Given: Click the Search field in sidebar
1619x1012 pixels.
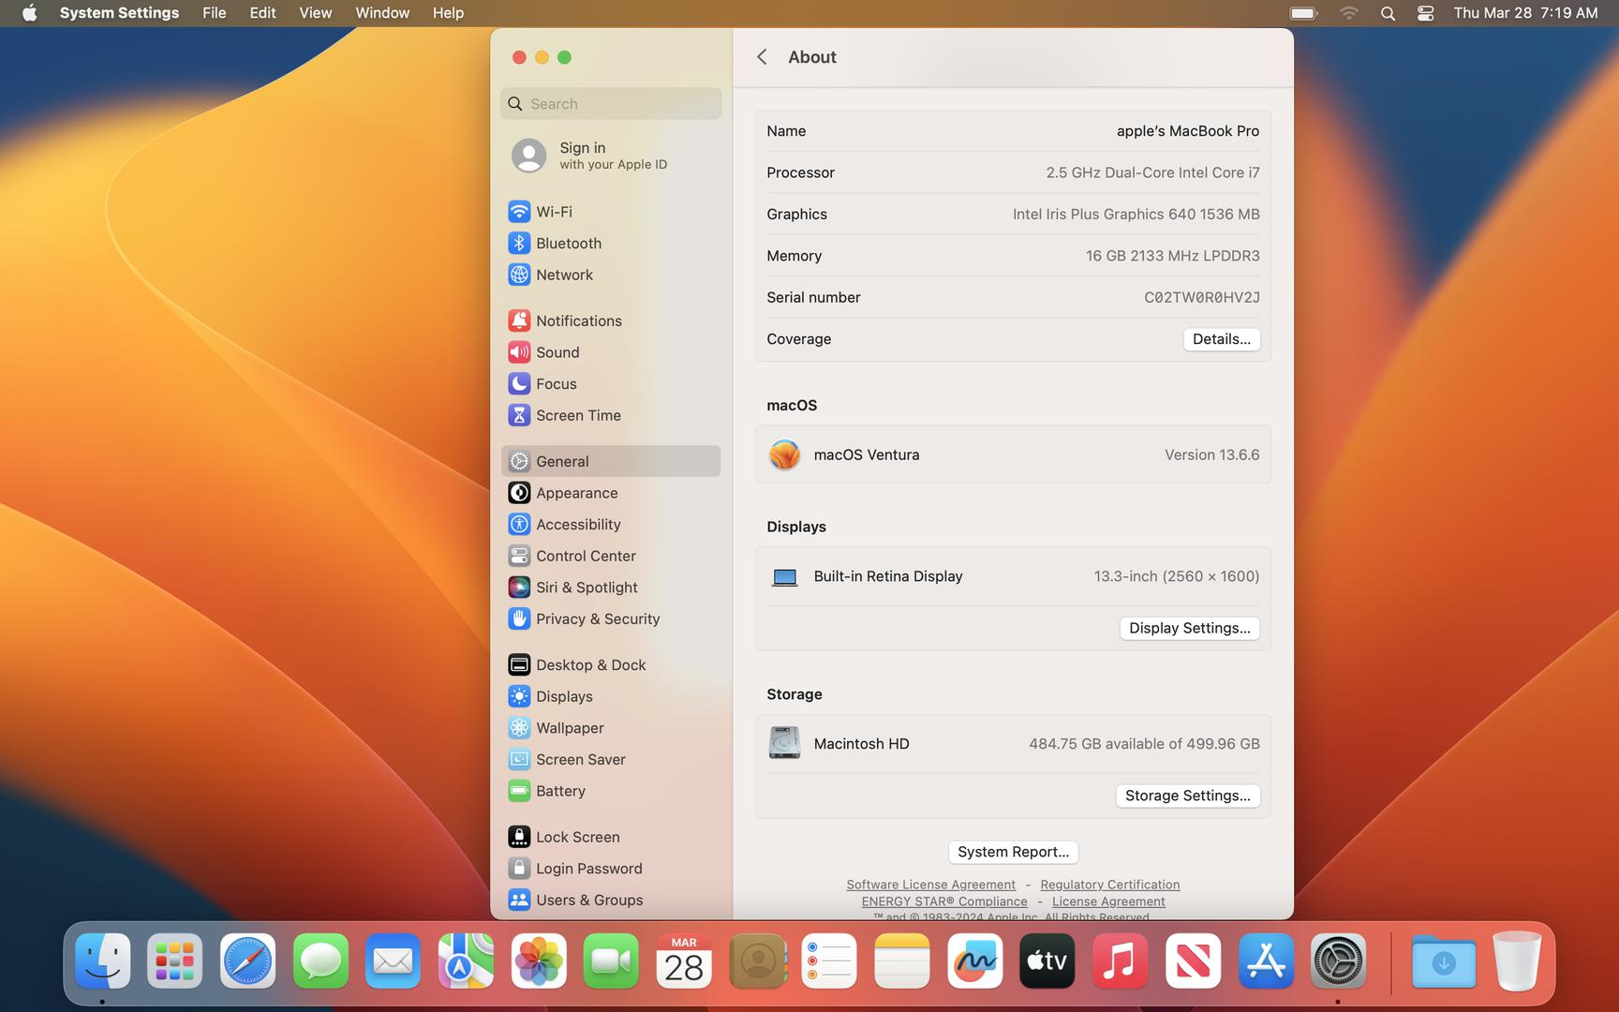Looking at the screenshot, I should point(611,104).
